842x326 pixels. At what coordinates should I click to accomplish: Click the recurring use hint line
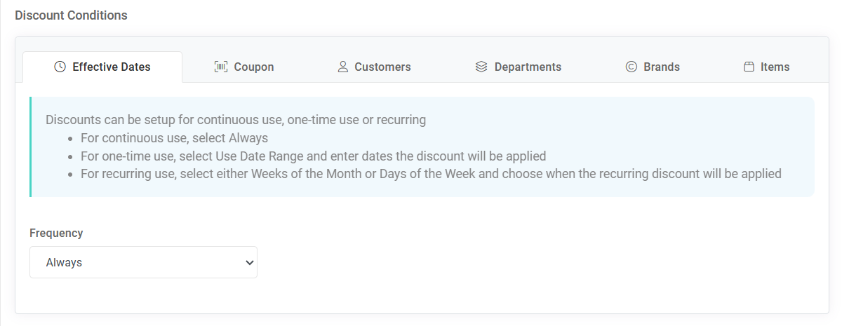pyautogui.click(x=431, y=173)
